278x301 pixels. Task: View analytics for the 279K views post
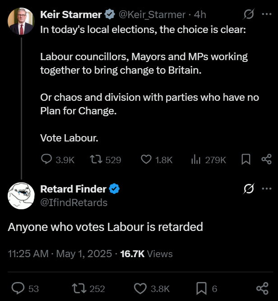tap(196, 160)
